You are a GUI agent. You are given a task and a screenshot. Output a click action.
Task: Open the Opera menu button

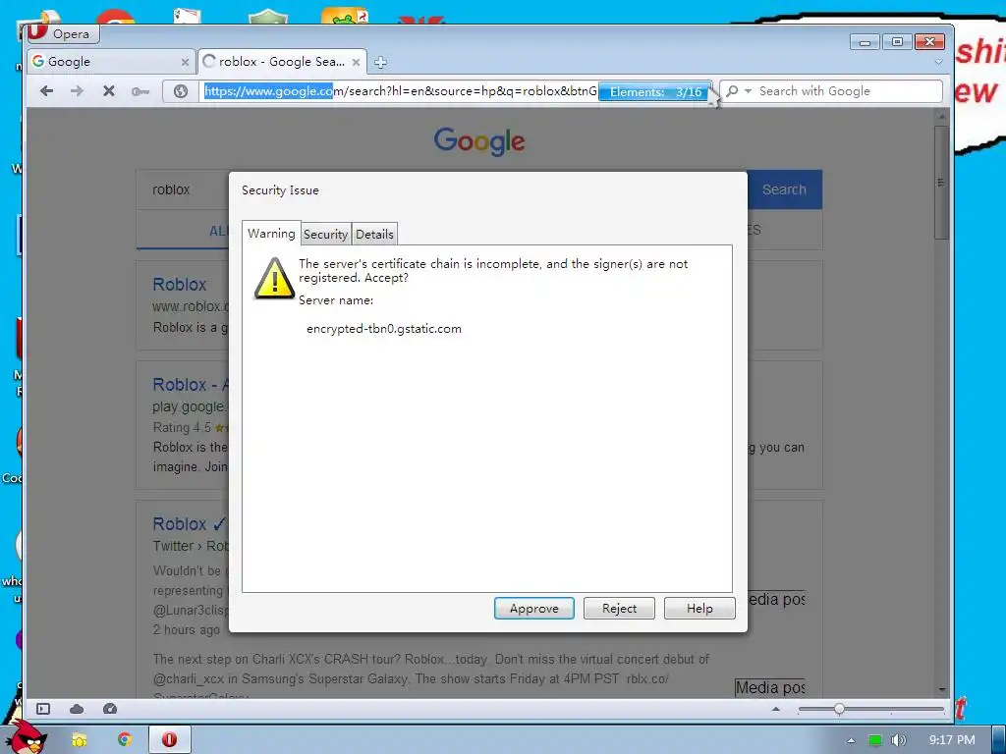tap(62, 33)
